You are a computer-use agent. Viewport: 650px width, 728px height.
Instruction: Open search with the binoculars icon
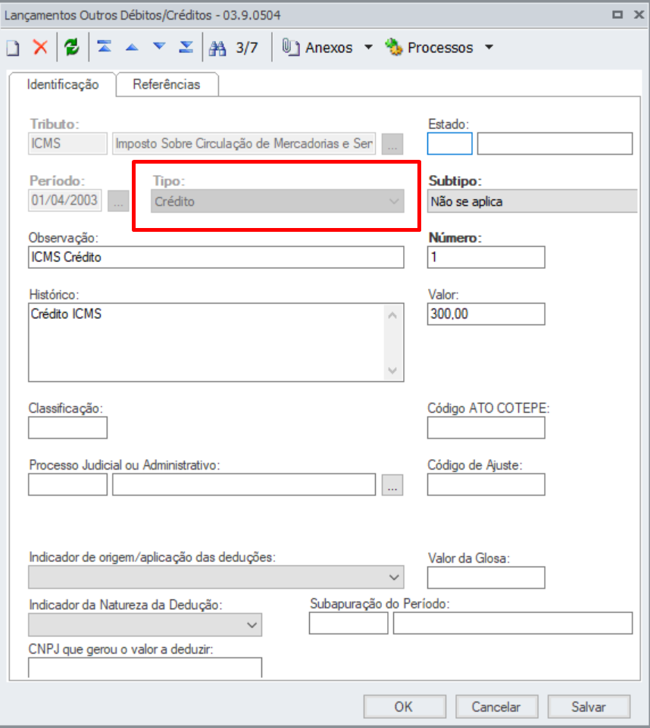click(x=217, y=48)
